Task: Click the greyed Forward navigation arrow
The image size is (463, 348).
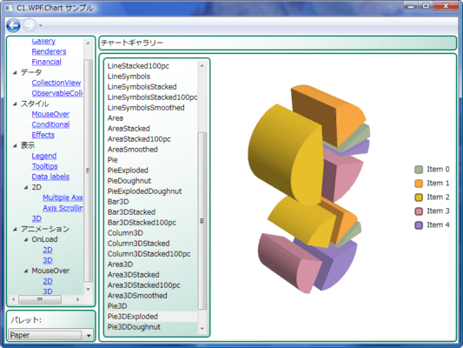Action: pyautogui.click(x=30, y=25)
